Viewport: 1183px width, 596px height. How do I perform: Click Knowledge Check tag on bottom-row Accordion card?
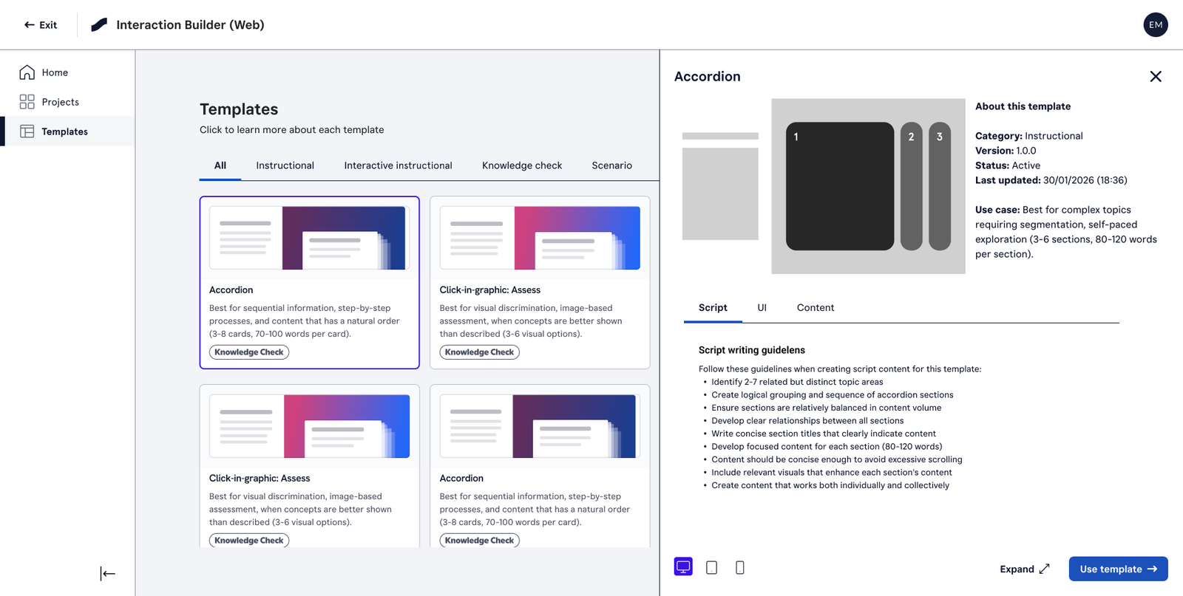(x=480, y=541)
